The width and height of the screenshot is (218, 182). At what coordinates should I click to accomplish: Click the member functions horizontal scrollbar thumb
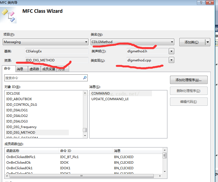[82, 176]
